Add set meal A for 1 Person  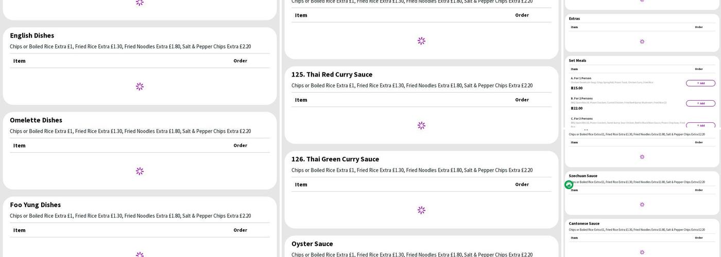(x=700, y=83)
